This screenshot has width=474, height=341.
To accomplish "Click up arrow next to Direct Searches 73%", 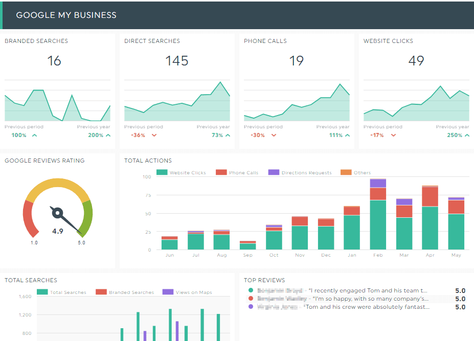I will [x=228, y=135].
